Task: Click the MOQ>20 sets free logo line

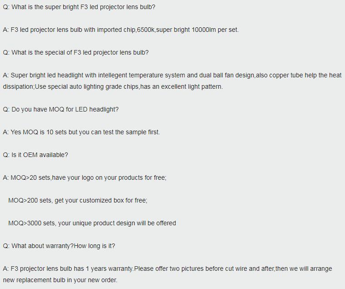Action: coord(85,178)
